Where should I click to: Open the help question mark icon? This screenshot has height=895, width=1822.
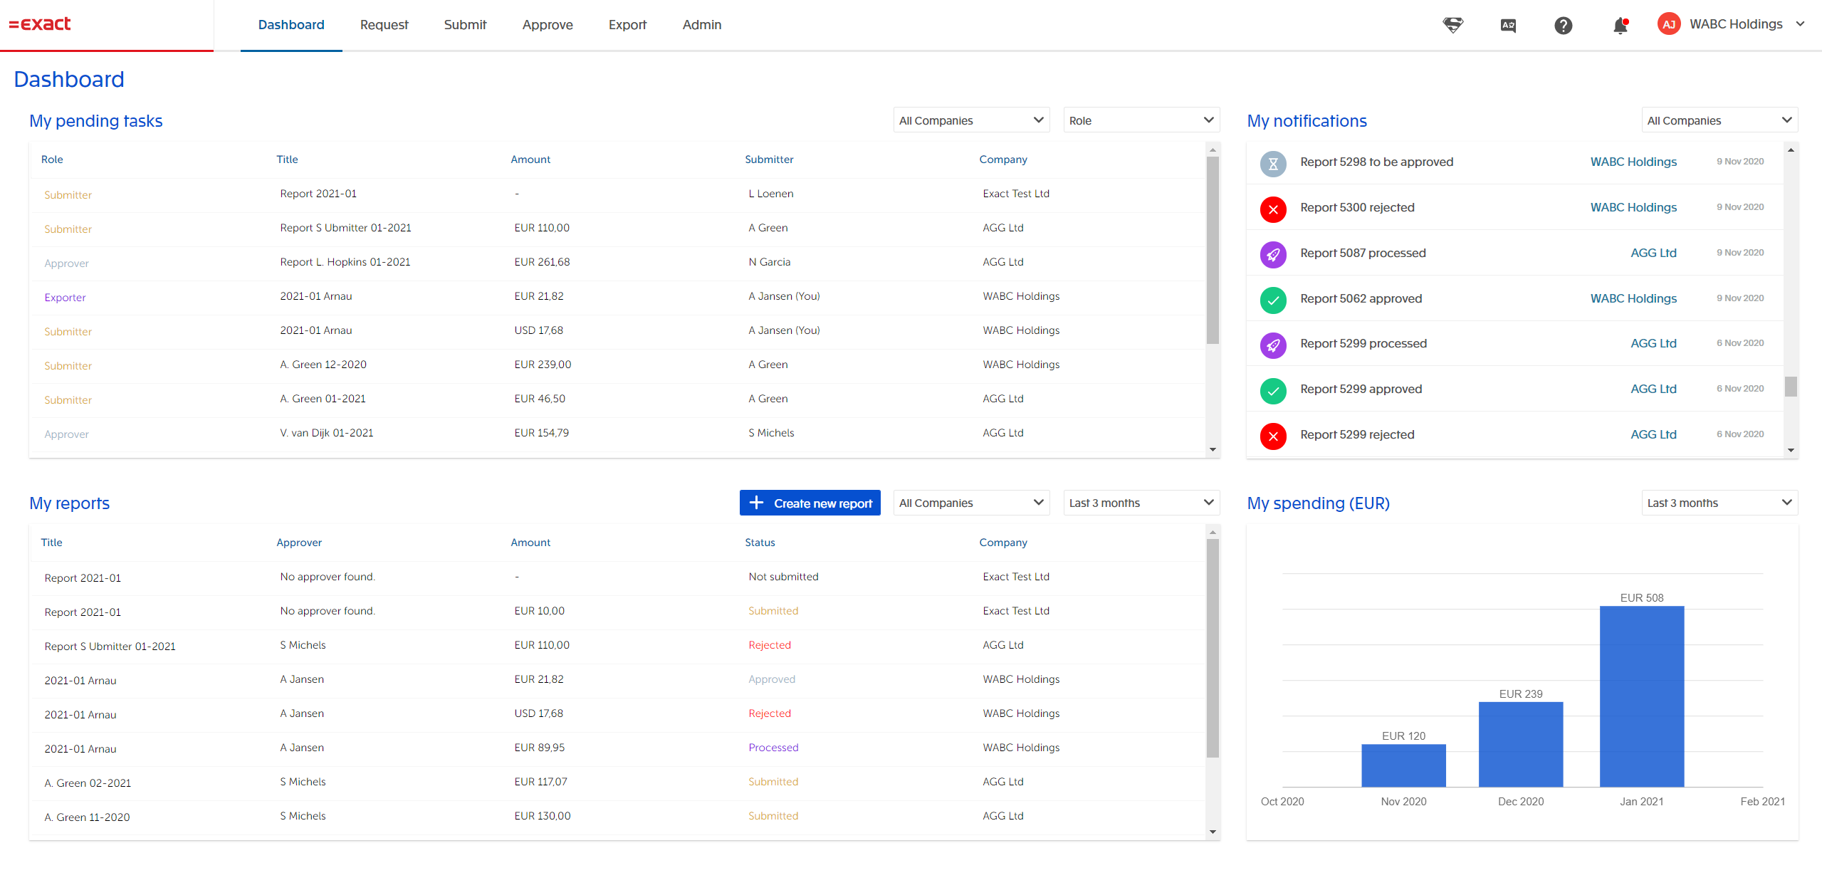point(1564,26)
